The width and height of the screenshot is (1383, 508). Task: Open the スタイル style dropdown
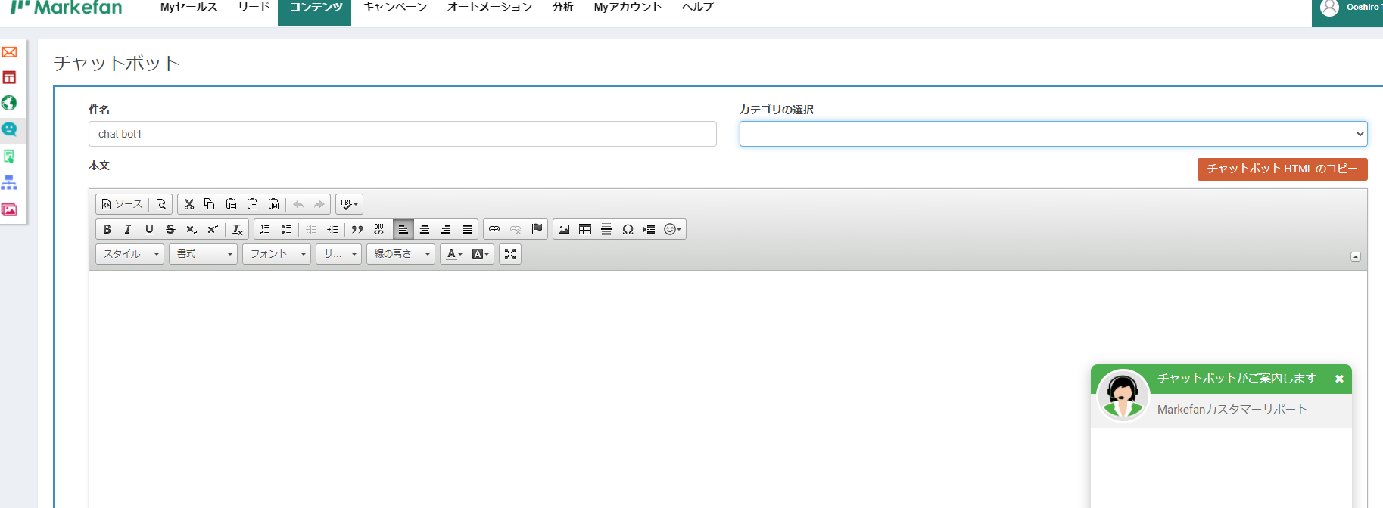pos(130,254)
